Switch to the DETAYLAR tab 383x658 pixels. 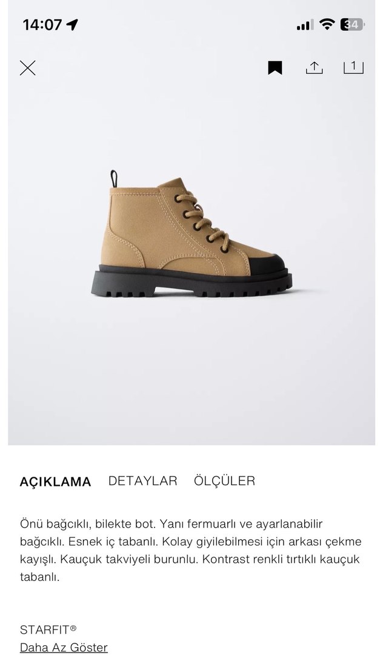tap(142, 480)
